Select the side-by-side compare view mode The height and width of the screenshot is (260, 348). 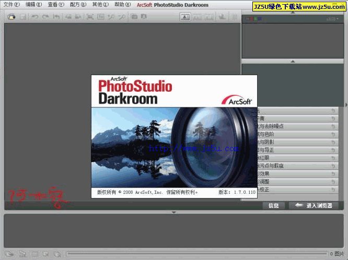198,17
